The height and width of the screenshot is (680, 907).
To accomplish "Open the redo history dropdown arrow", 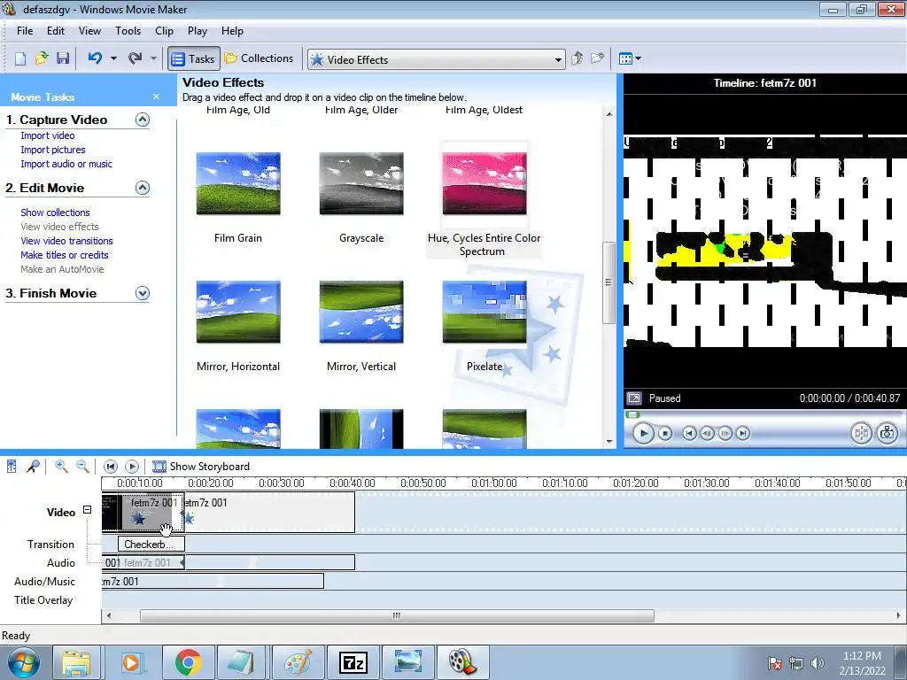I will point(153,58).
